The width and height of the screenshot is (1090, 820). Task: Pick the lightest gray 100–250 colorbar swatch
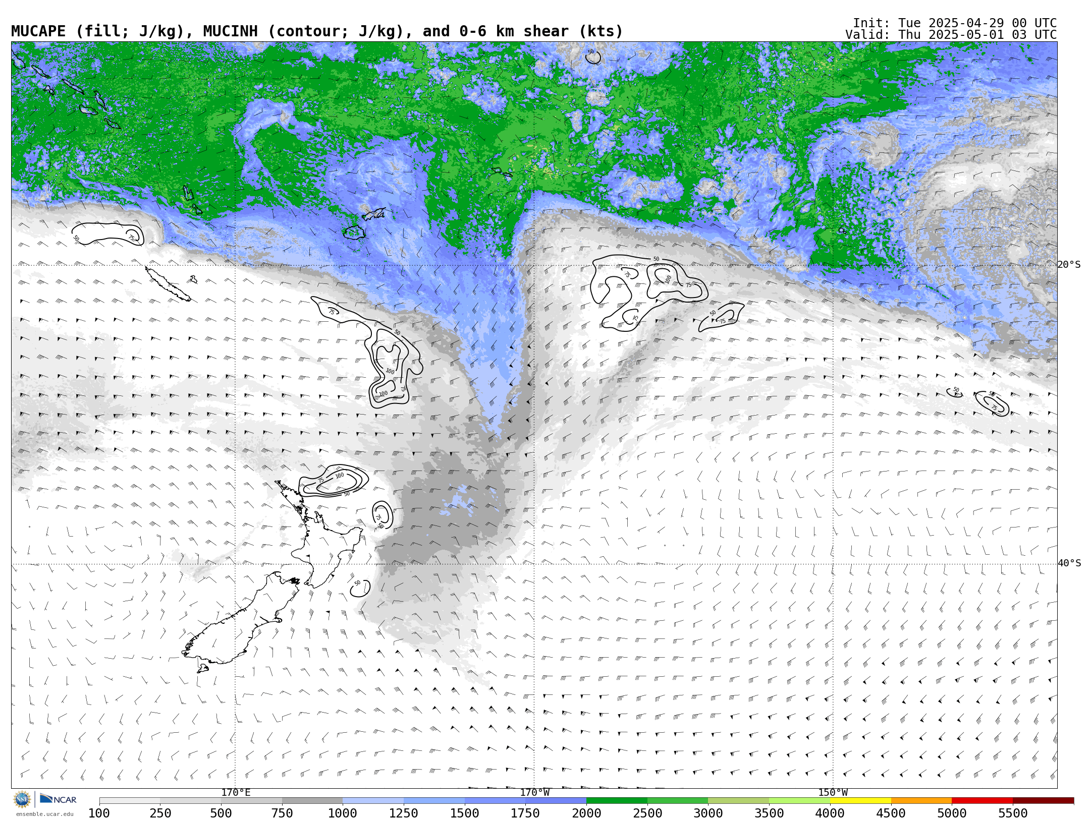coord(130,801)
